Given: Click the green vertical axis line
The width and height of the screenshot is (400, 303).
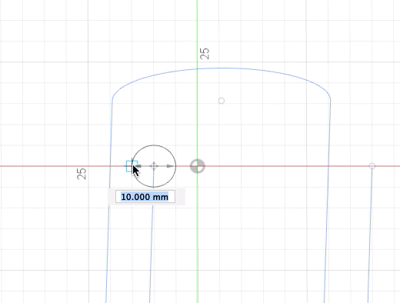Looking at the screenshot, I should (197, 115).
